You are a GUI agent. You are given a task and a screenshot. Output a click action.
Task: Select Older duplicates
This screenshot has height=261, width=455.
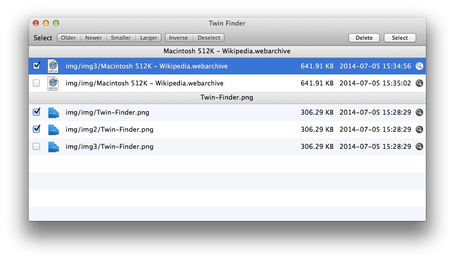69,38
